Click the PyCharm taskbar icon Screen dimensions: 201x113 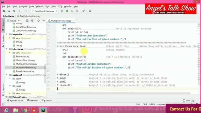click(43, 110)
